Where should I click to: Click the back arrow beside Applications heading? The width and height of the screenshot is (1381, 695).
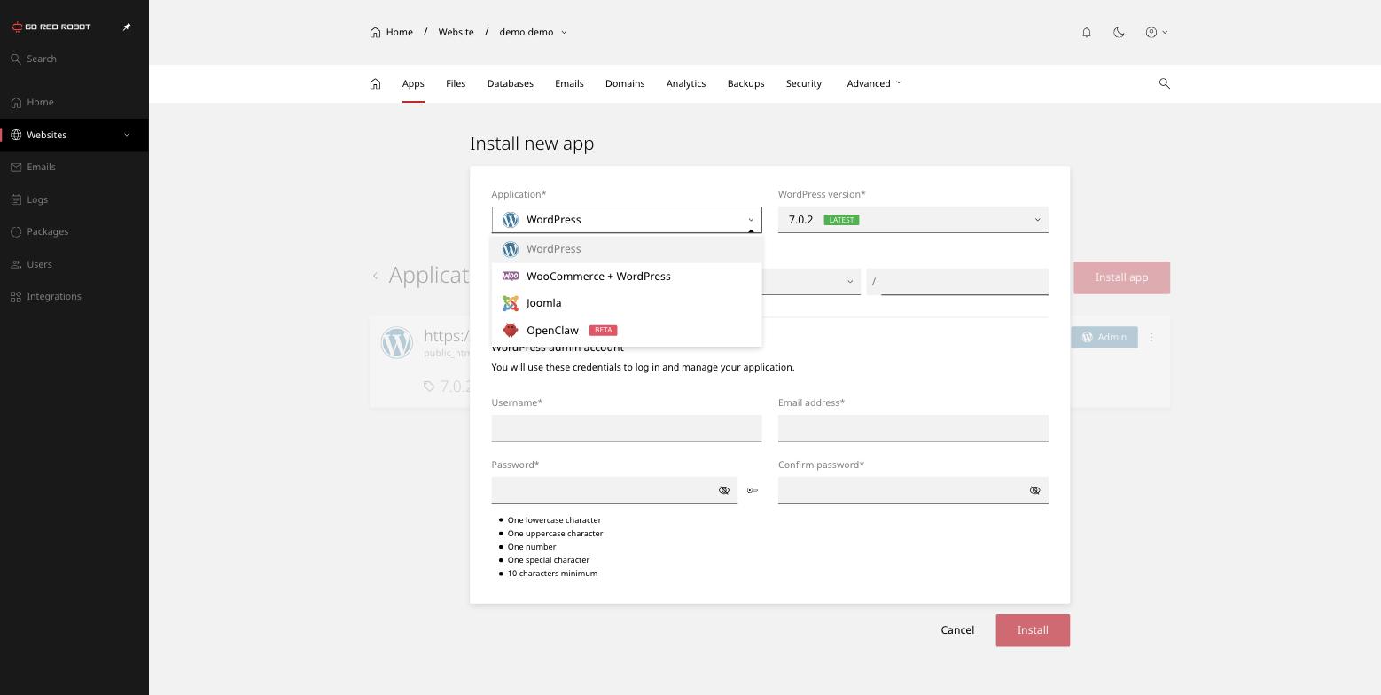(375, 276)
